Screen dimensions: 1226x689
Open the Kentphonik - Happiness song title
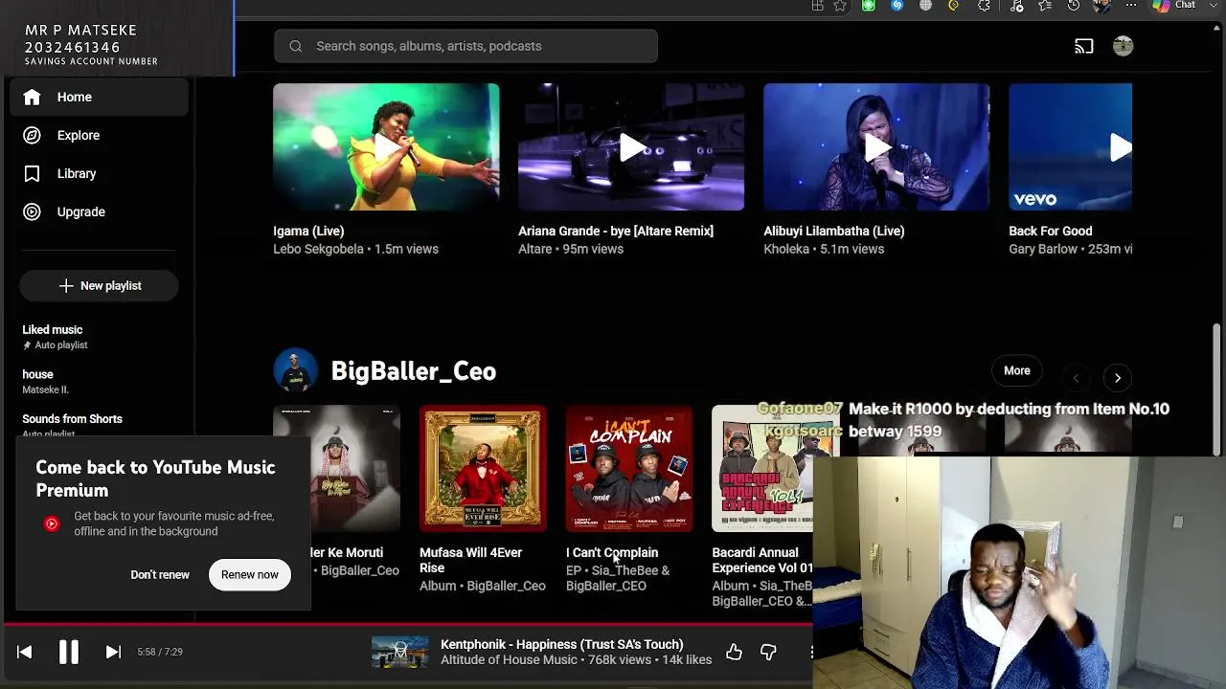(x=562, y=644)
